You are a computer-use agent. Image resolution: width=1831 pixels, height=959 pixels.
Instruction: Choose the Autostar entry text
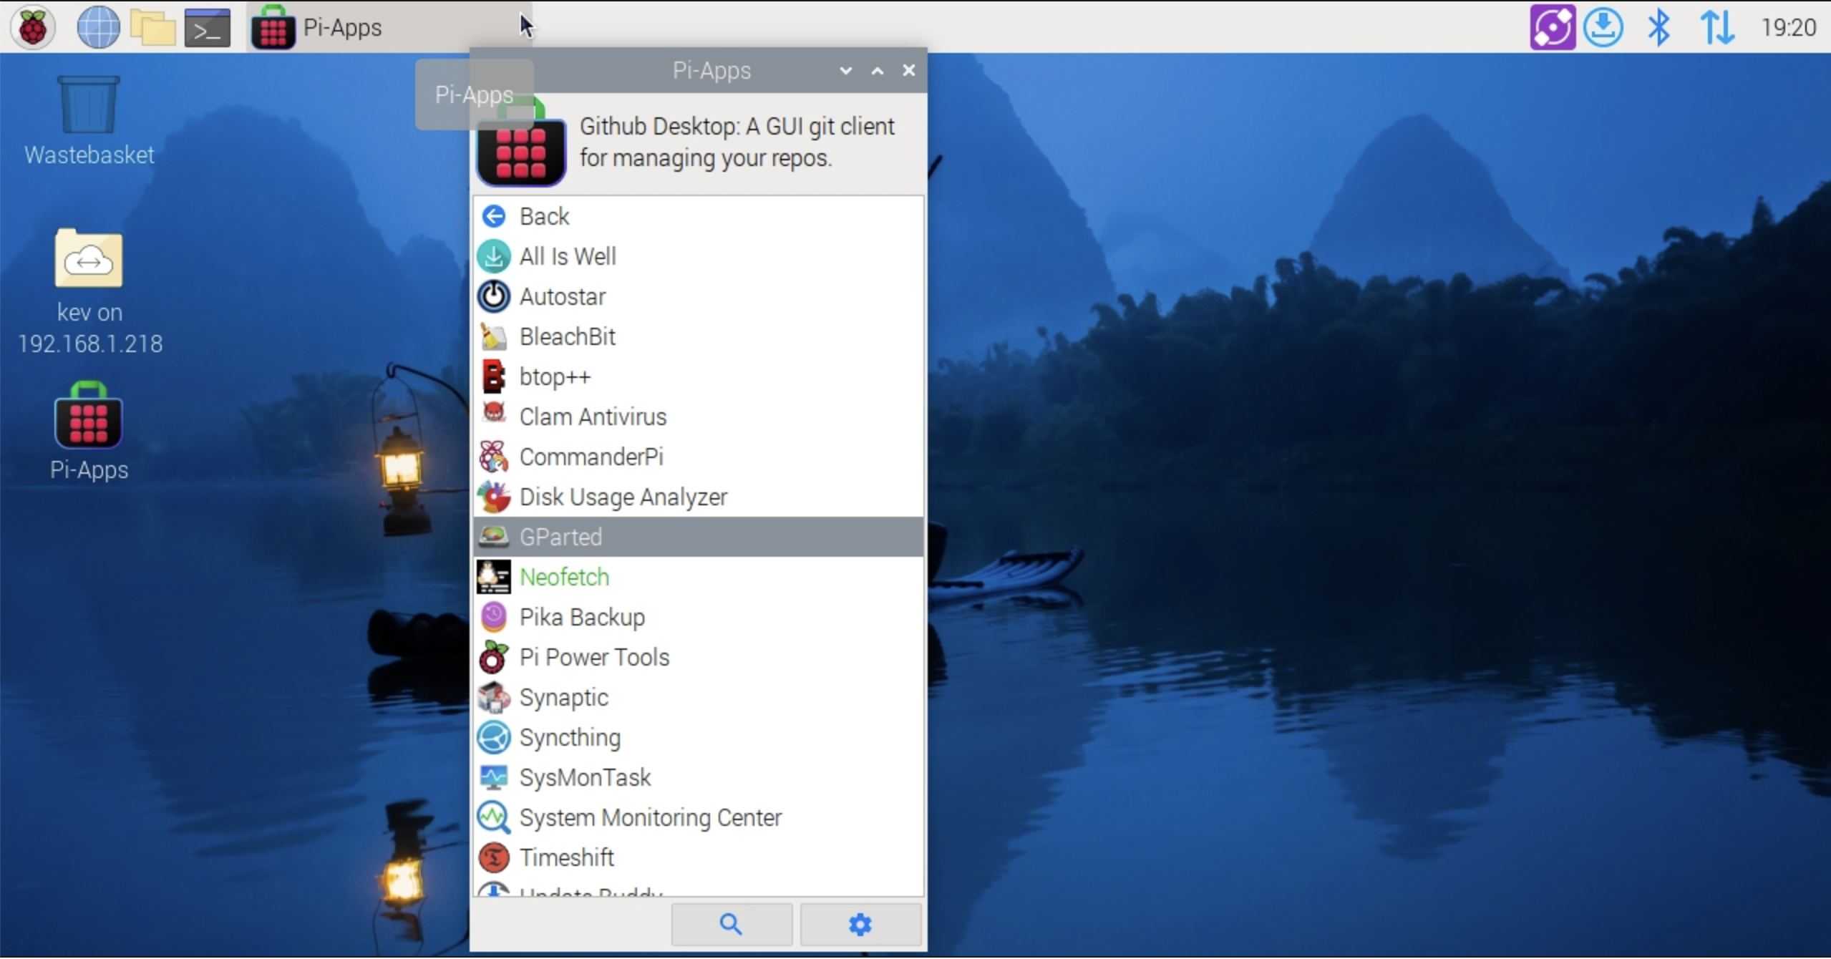tap(563, 296)
